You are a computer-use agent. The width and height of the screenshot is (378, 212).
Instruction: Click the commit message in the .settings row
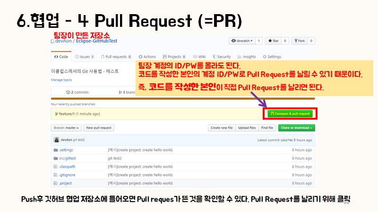(140, 150)
